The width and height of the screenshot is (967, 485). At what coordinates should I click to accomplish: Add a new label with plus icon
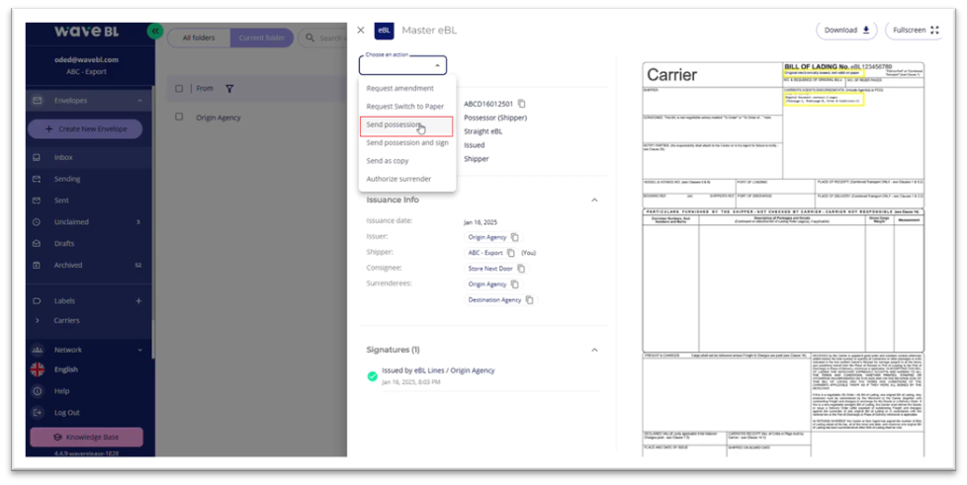tap(138, 300)
